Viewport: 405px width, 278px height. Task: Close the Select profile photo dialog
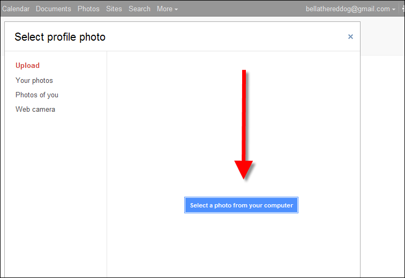click(x=350, y=37)
